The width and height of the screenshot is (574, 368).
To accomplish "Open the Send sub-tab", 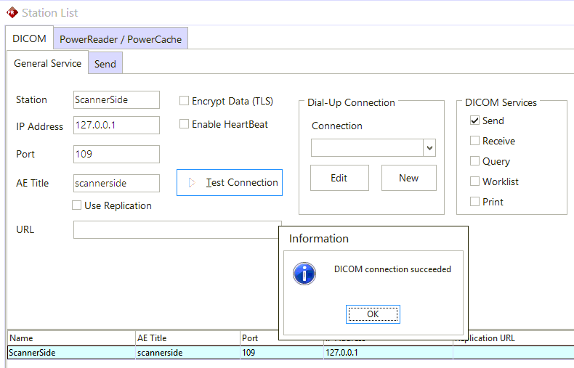I will click(105, 64).
